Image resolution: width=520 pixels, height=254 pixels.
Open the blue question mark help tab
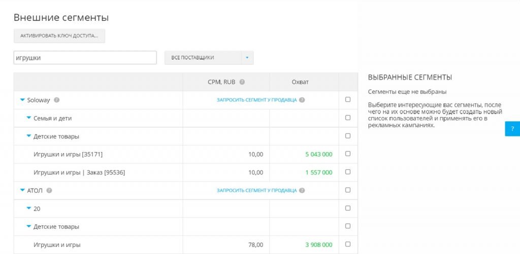point(512,129)
